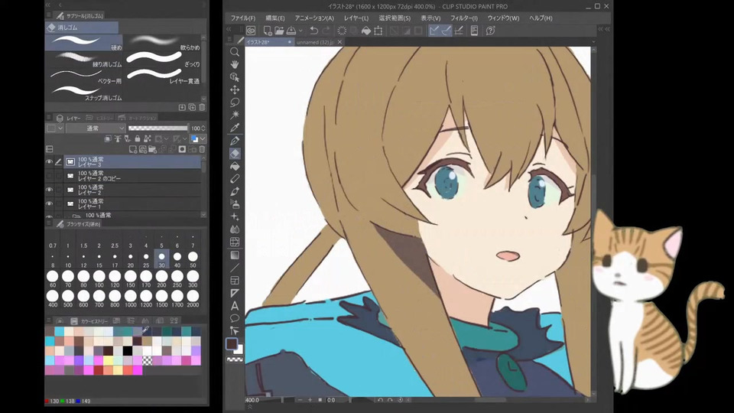Open ファイル(F) menu
This screenshot has height=413, width=734.
tap(243, 18)
